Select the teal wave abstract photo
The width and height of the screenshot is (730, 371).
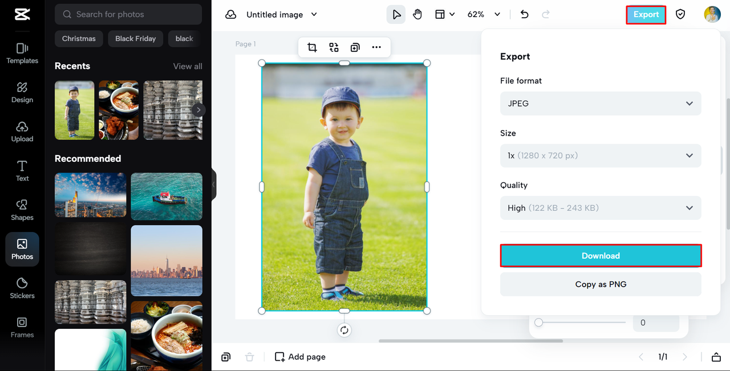(91, 350)
